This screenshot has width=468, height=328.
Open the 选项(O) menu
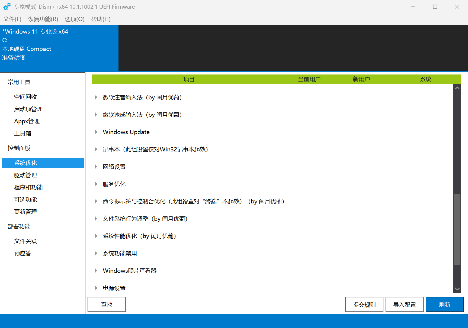(75, 19)
